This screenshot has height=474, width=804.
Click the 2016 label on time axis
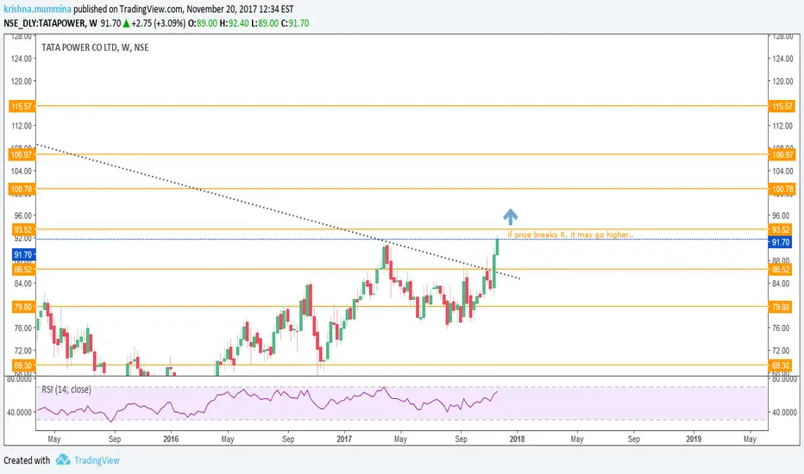(x=171, y=439)
